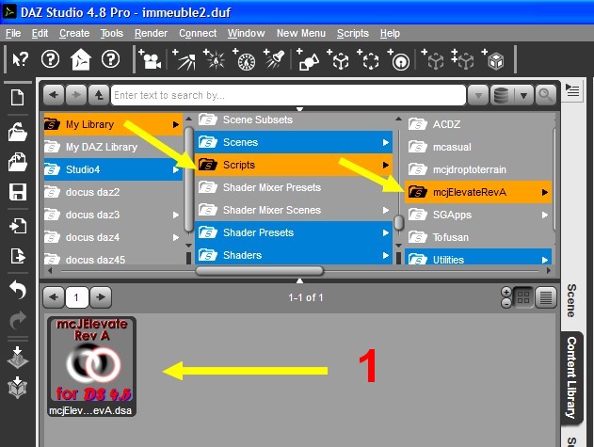Viewport: 594px width, 447px height.
Task: Create a new point light icon
Action: (x=215, y=59)
